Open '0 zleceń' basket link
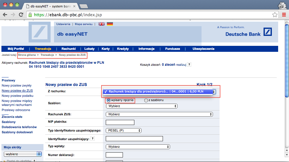The width and height of the screenshot is (289, 162). click(168, 65)
